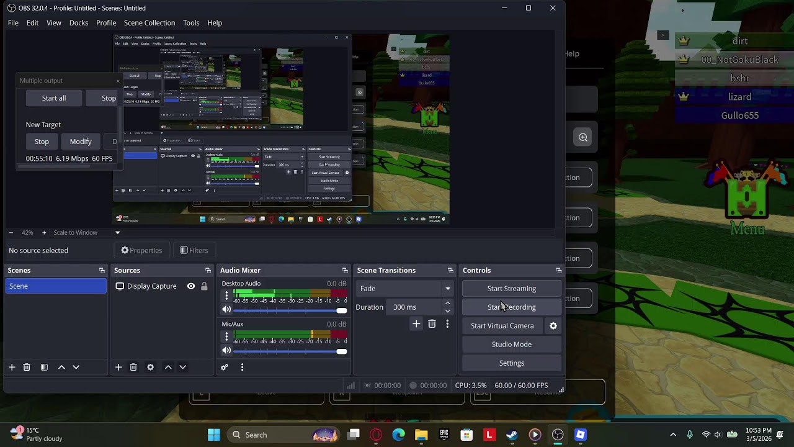Open the Scene Collection menu

pos(149,23)
